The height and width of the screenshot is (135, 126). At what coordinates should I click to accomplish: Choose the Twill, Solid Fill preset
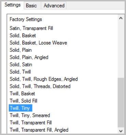(24, 101)
